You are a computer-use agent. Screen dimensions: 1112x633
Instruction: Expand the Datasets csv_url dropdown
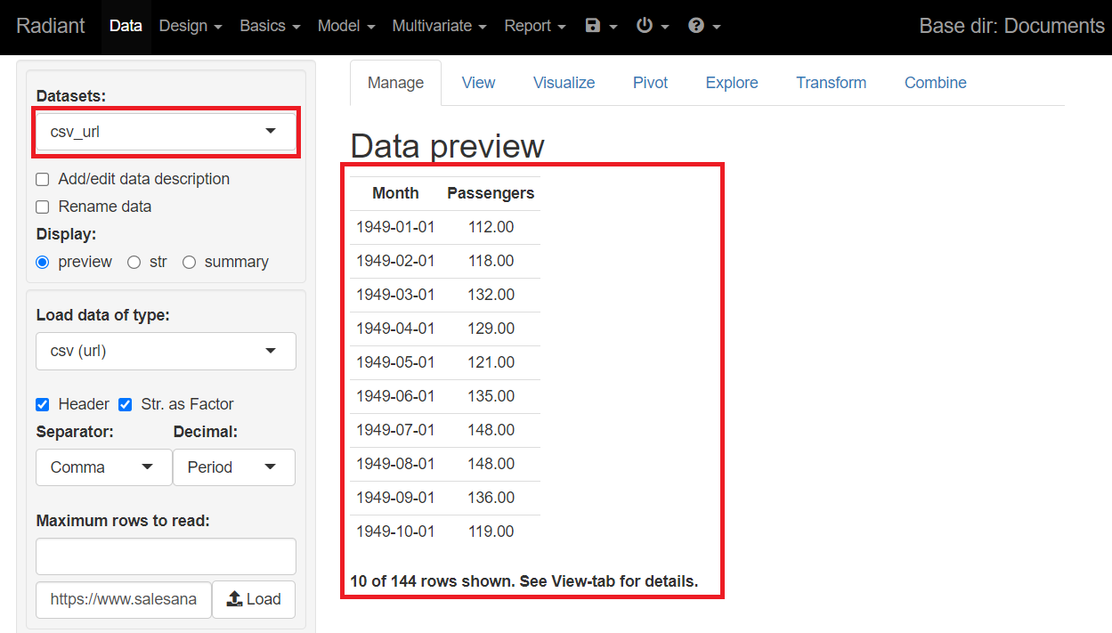(166, 132)
